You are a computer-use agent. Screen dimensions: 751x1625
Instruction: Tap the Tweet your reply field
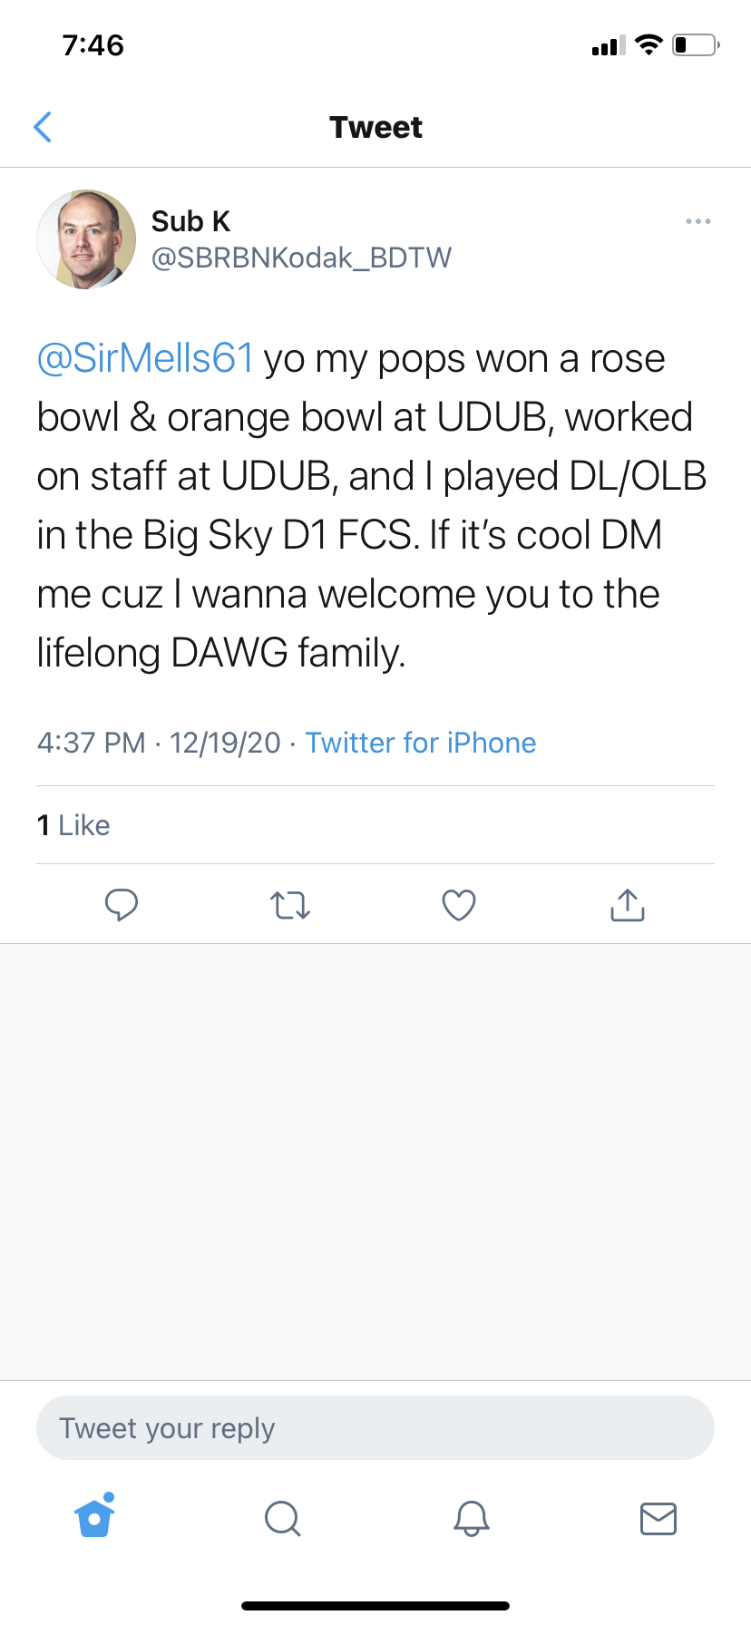pyautogui.click(x=375, y=1428)
